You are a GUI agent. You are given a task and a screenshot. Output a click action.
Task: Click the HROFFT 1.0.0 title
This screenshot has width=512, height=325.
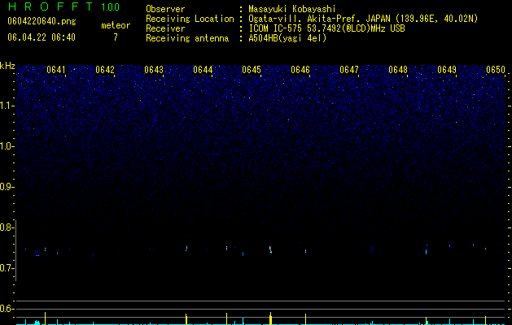point(63,6)
